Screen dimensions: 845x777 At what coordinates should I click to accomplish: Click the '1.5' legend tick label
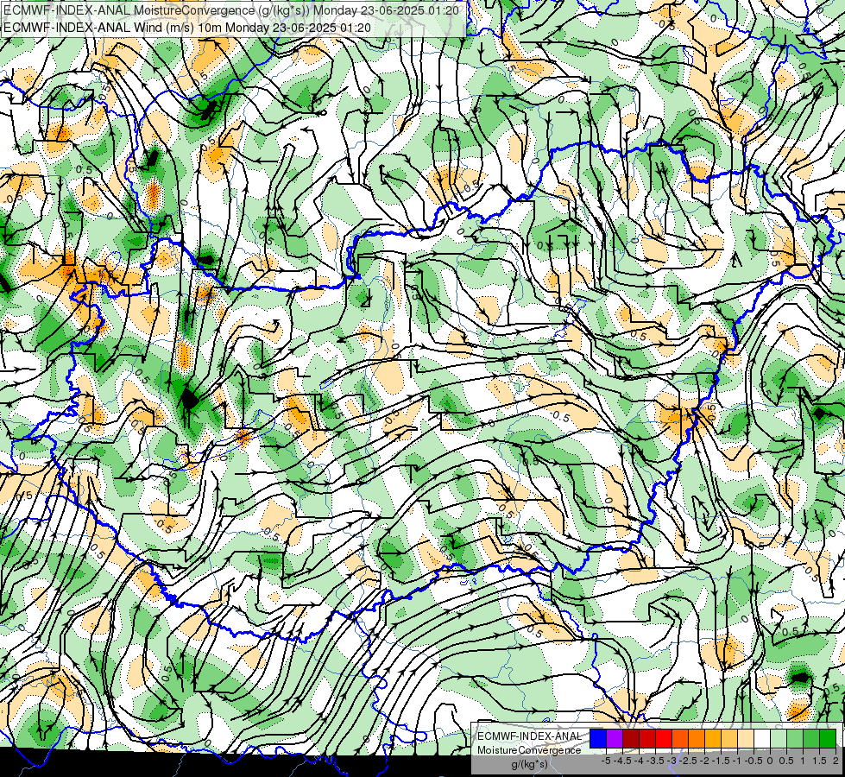tap(819, 761)
